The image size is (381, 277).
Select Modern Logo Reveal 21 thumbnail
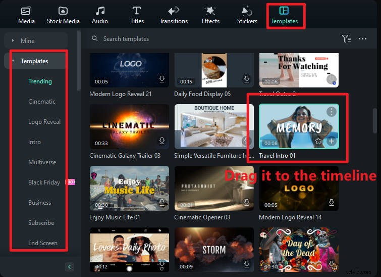coord(129,70)
